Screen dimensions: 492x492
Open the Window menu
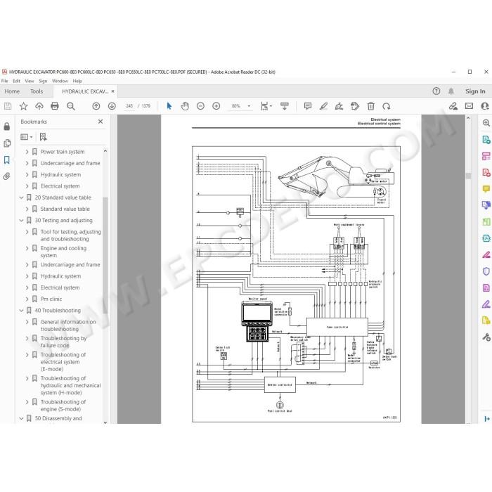point(60,81)
